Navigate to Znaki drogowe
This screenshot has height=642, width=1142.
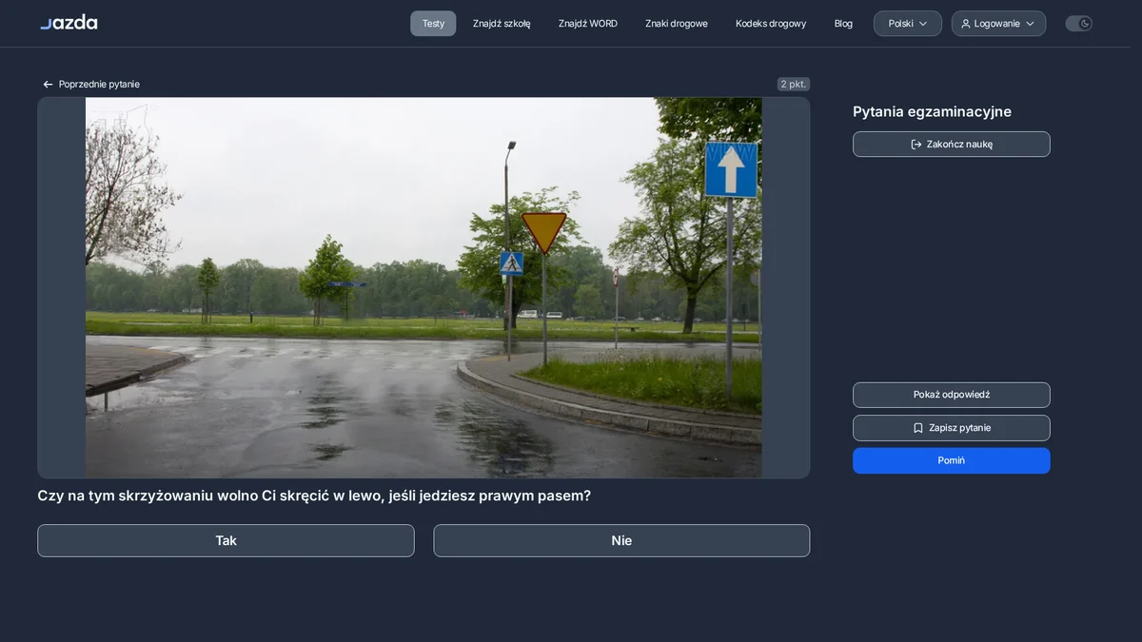[677, 24]
